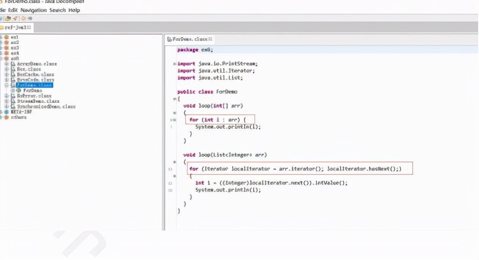Open the Search menu
479x260 pixels.
click(57, 10)
